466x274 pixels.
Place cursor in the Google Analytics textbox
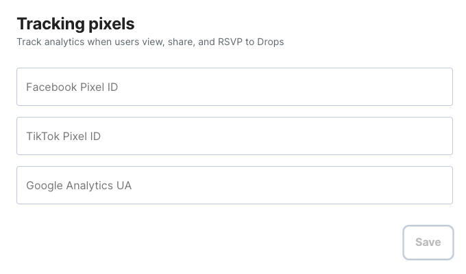coord(234,185)
